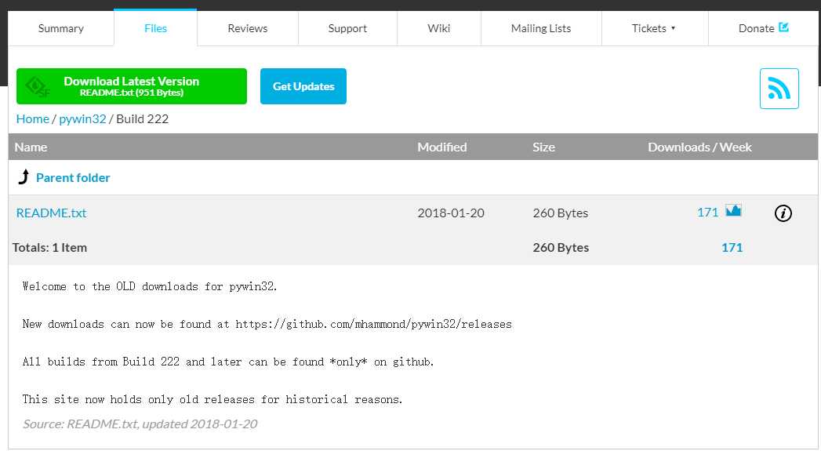Sort by the Size column header

coord(543,147)
